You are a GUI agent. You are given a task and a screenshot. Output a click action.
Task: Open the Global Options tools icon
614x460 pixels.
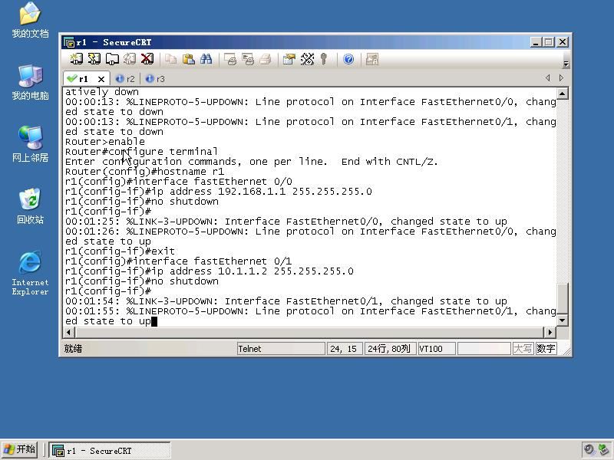307,59
